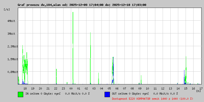Click the blue OUT legend color swatch
This screenshot has height=102, width=204.
[x=107, y=94]
